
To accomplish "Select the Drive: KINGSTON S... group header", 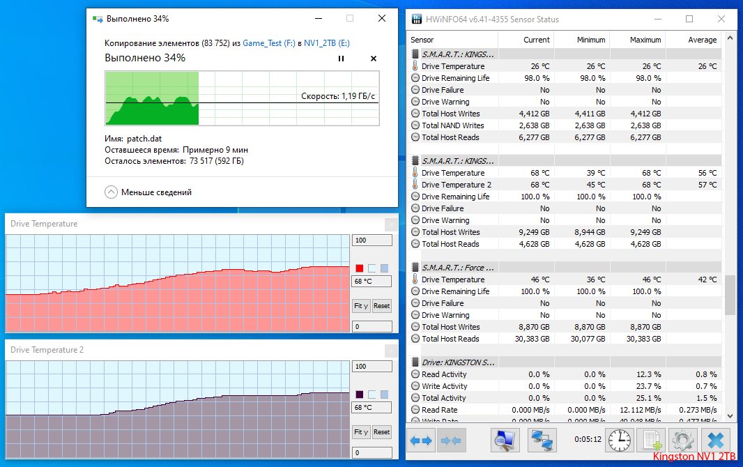I will [565, 362].
